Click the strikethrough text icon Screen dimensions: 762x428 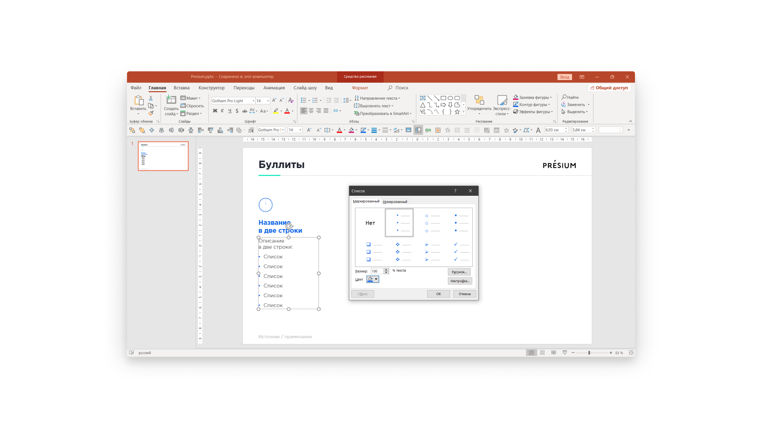pyautogui.click(x=244, y=111)
